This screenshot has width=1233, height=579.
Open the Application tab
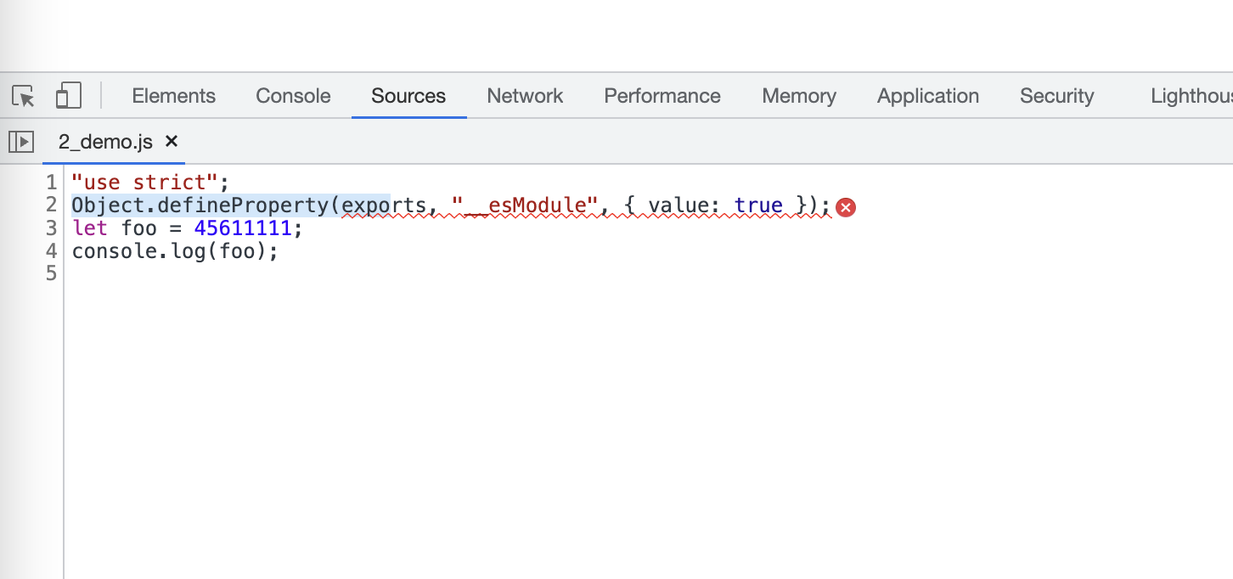pyautogui.click(x=928, y=96)
